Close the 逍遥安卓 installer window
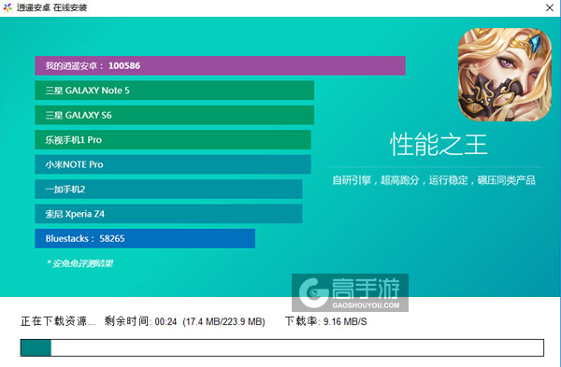Viewport: 561px width, 367px height. coord(550,7)
